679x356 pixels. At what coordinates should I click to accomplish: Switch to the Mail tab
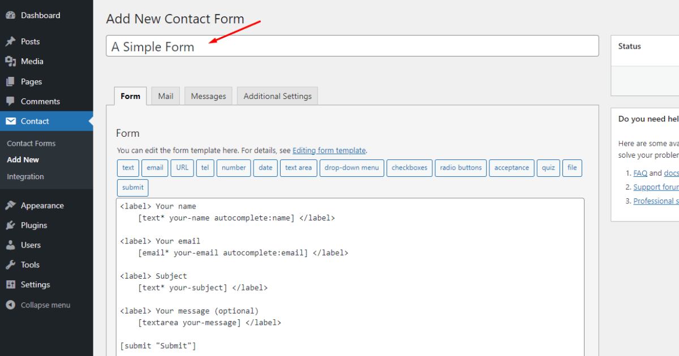(x=165, y=95)
